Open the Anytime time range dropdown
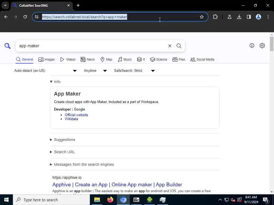The height and width of the screenshot is (205, 274). tap(95, 70)
